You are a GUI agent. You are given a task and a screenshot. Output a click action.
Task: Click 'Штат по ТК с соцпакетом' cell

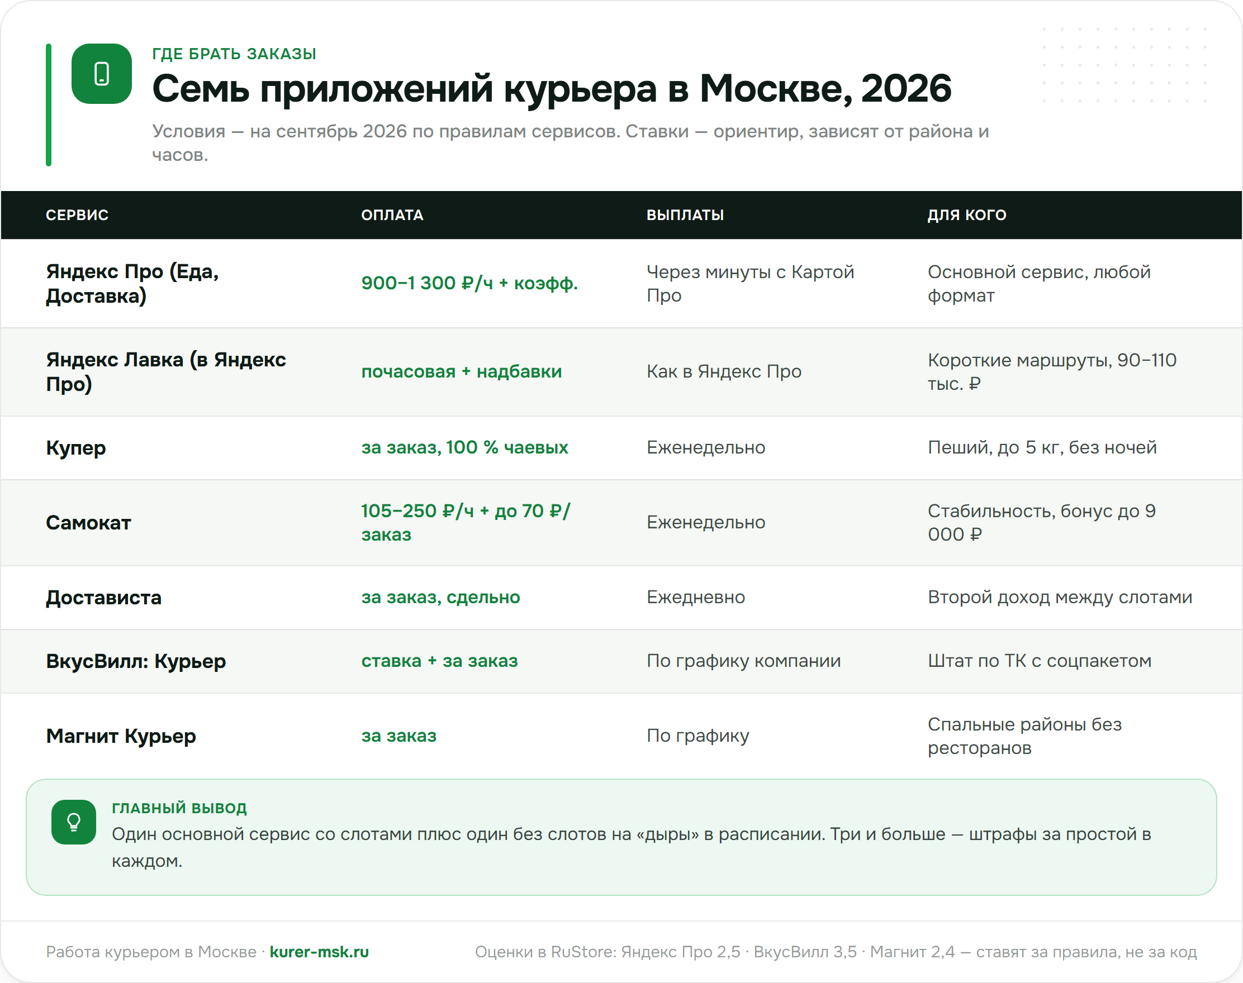pyautogui.click(x=1040, y=661)
